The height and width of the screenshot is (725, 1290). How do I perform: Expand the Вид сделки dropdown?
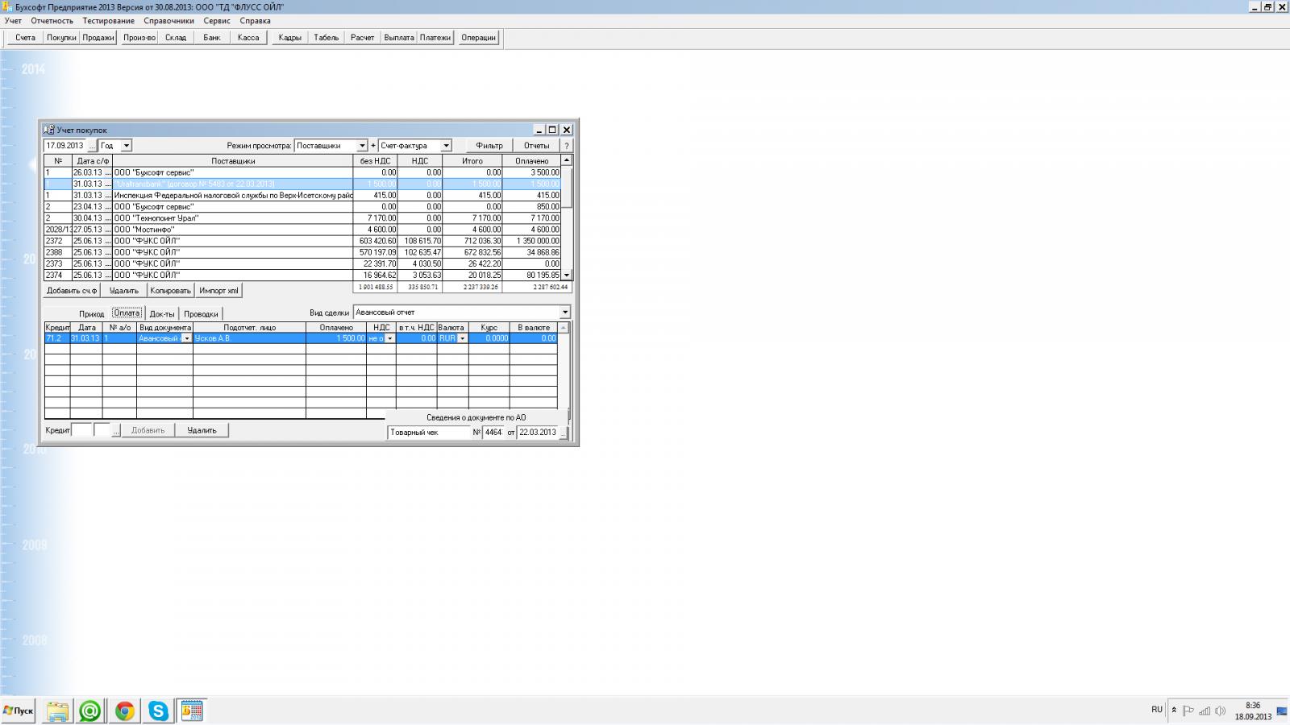pyautogui.click(x=564, y=313)
